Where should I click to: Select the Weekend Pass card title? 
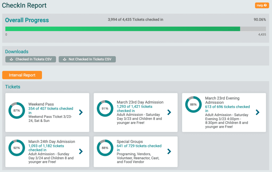(x=41, y=104)
